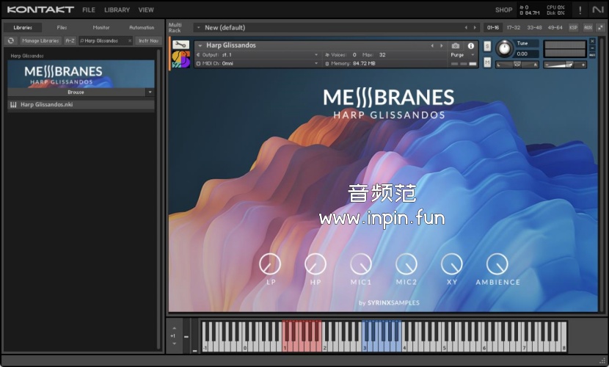Switch to the Files tab
Screen dimensions: 609x367
[x=62, y=27]
